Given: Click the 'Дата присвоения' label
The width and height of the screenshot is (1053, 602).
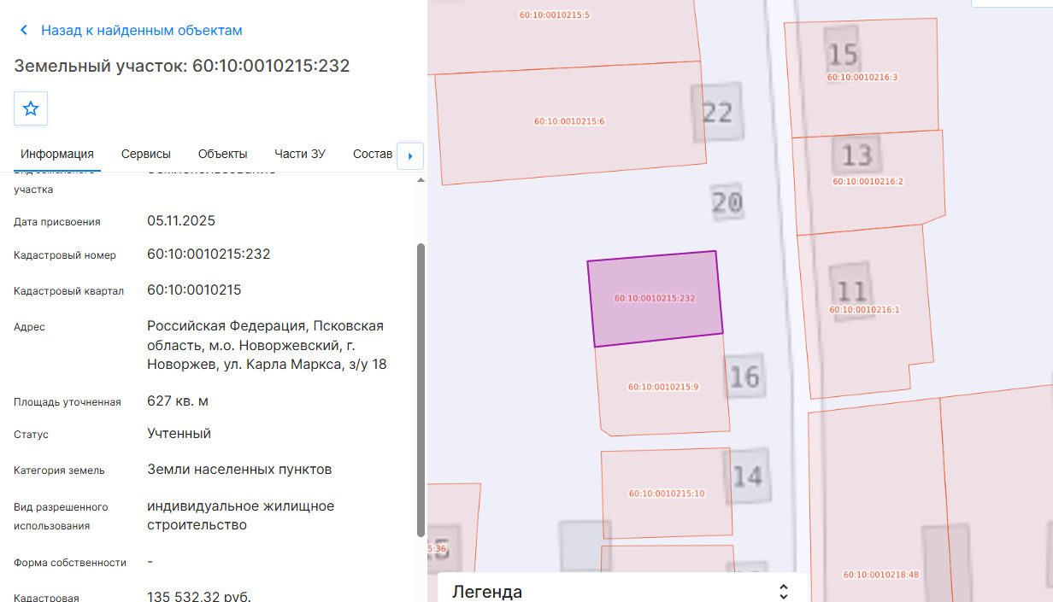Looking at the screenshot, I should pos(57,222).
